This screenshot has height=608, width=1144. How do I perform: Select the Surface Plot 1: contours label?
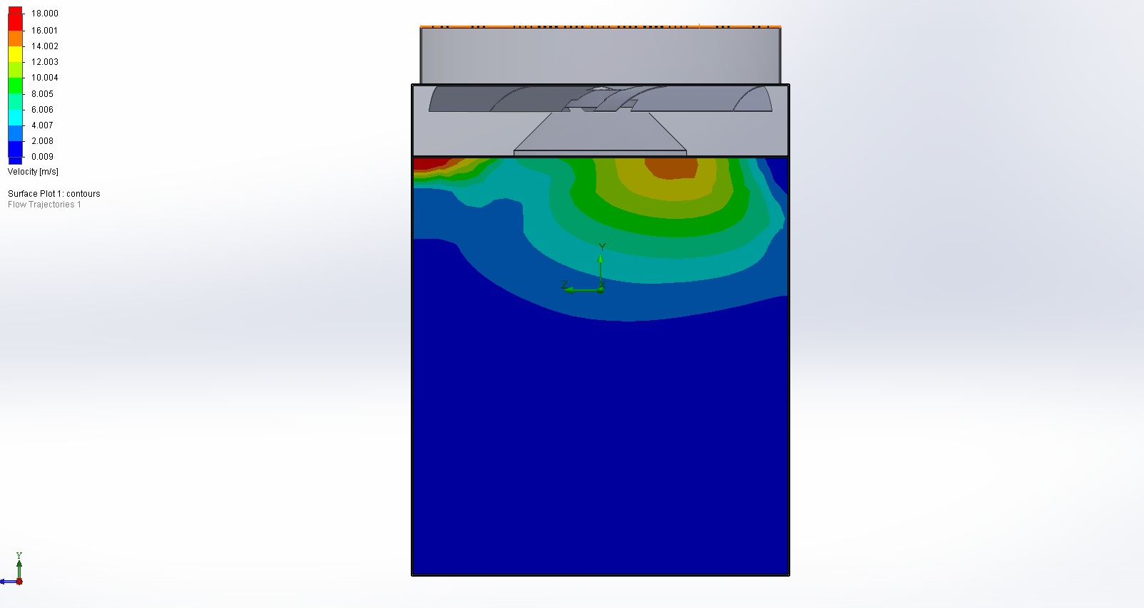pos(54,194)
